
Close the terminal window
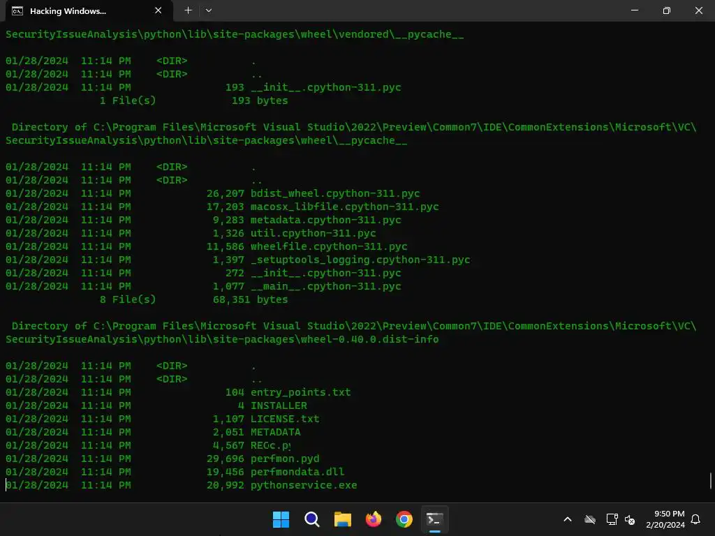[698, 10]
